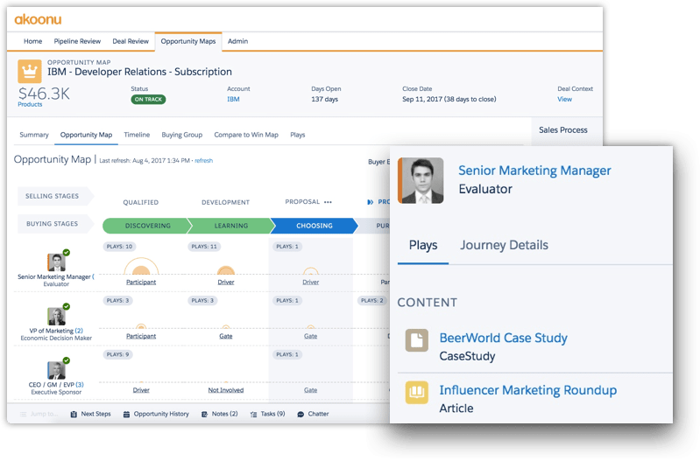Open the Deal Review nav tab

pos(131,41)
